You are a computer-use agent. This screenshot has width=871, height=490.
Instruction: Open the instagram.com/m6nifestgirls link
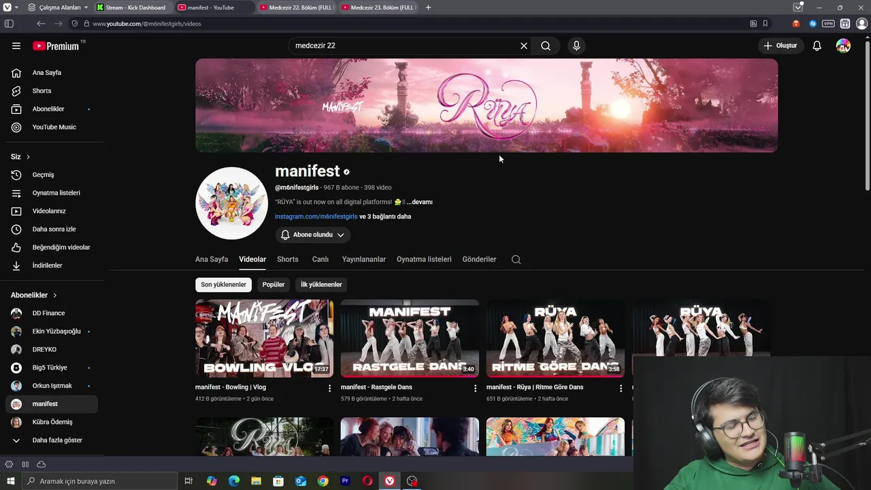point(316,216)
